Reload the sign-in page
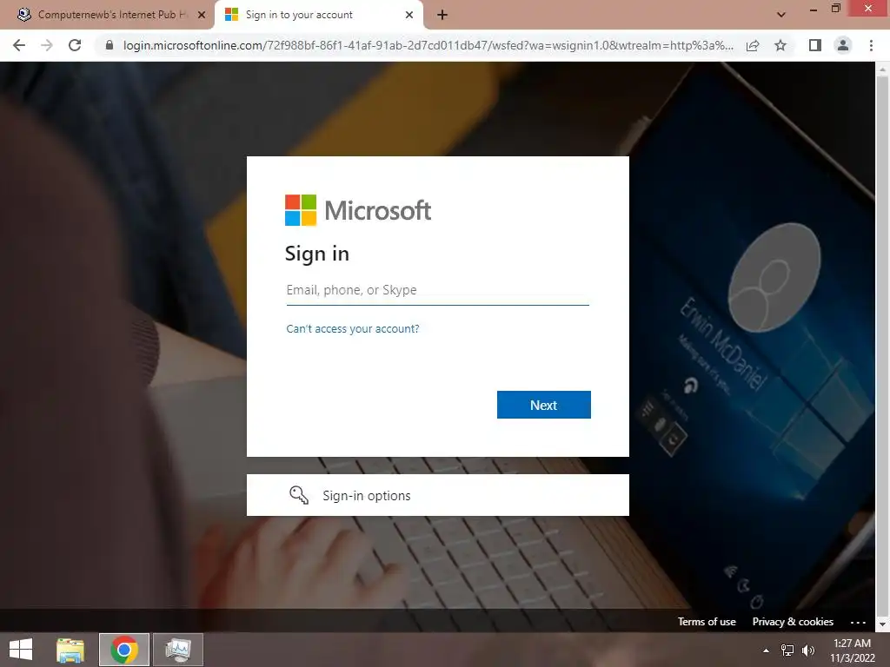Screen dimensions: 890x667 pyautogui.click(x=75, y=45)
